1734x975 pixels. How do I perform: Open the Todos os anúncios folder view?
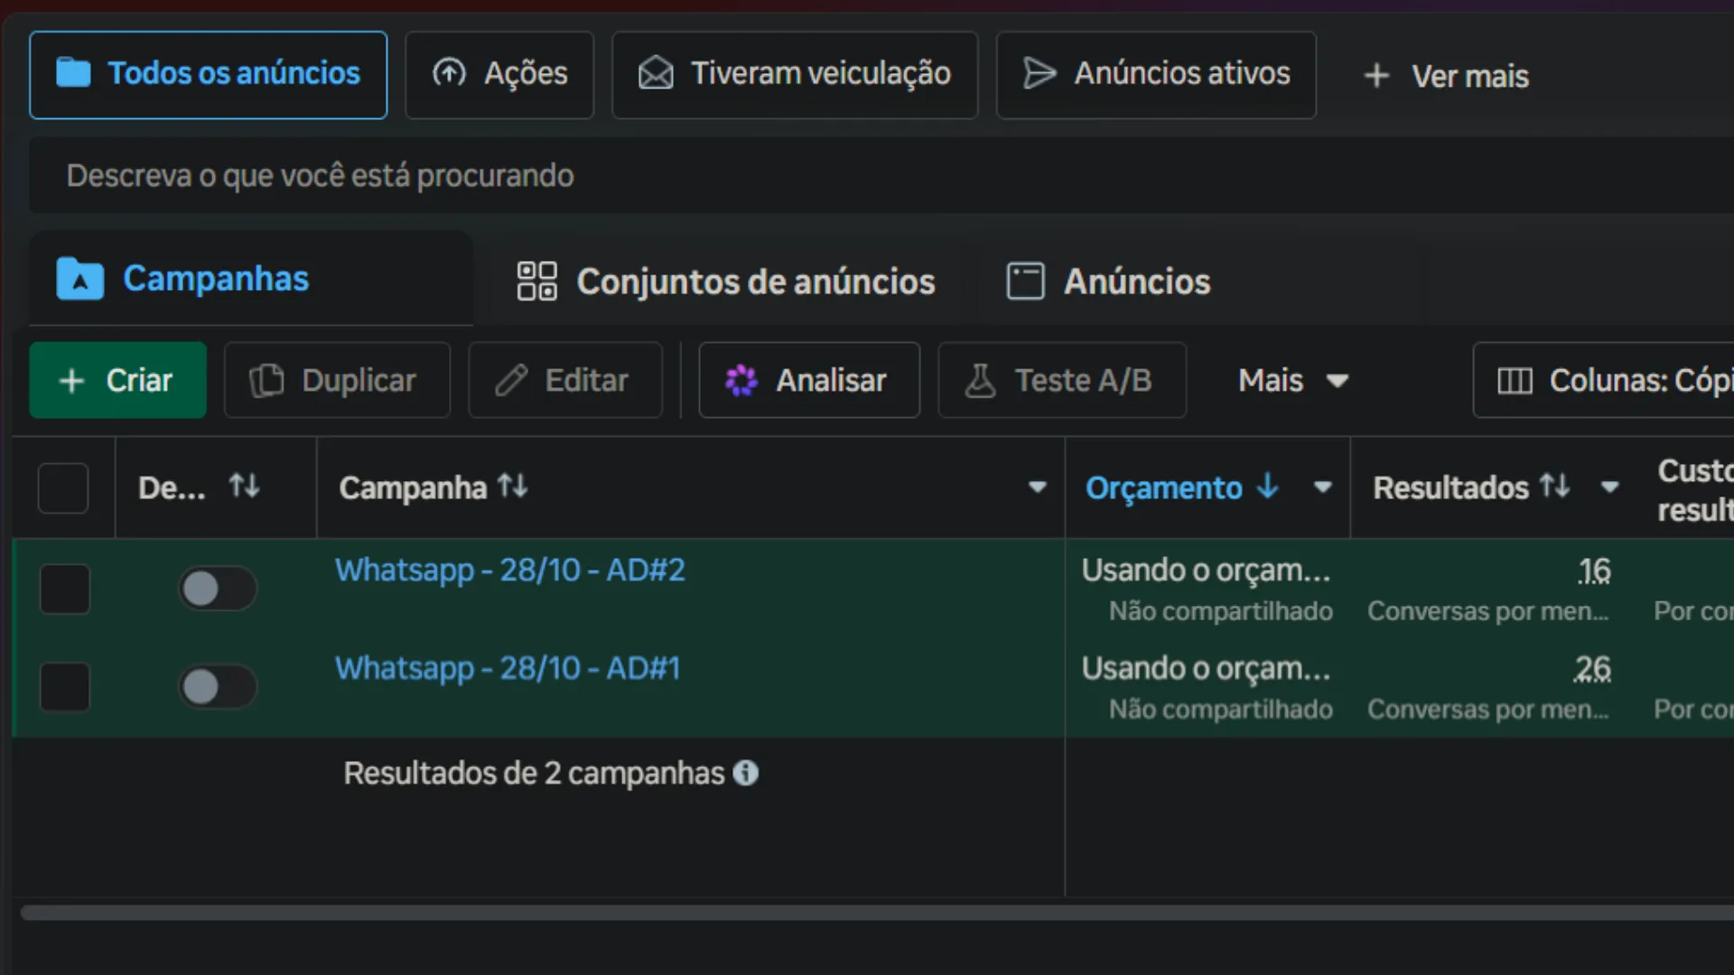tap(208, 75)
